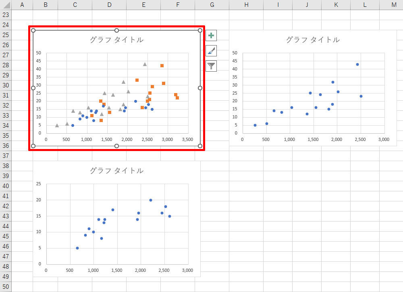Screen dimensions: 403x292
Task: Select row 44 header
Action: coord(6,226)
